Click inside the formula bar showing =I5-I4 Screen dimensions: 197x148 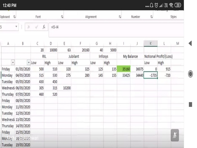[x=116, y=30]
